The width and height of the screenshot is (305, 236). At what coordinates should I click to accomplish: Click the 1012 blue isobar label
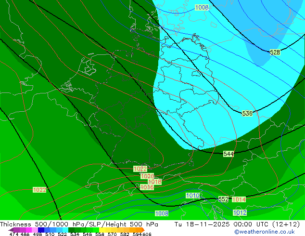point(240,212)
